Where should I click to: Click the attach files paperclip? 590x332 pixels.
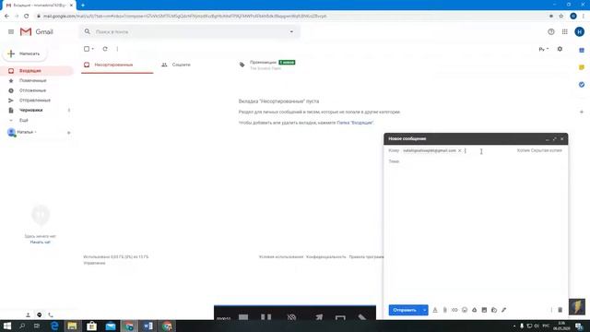tap(444, 310)
